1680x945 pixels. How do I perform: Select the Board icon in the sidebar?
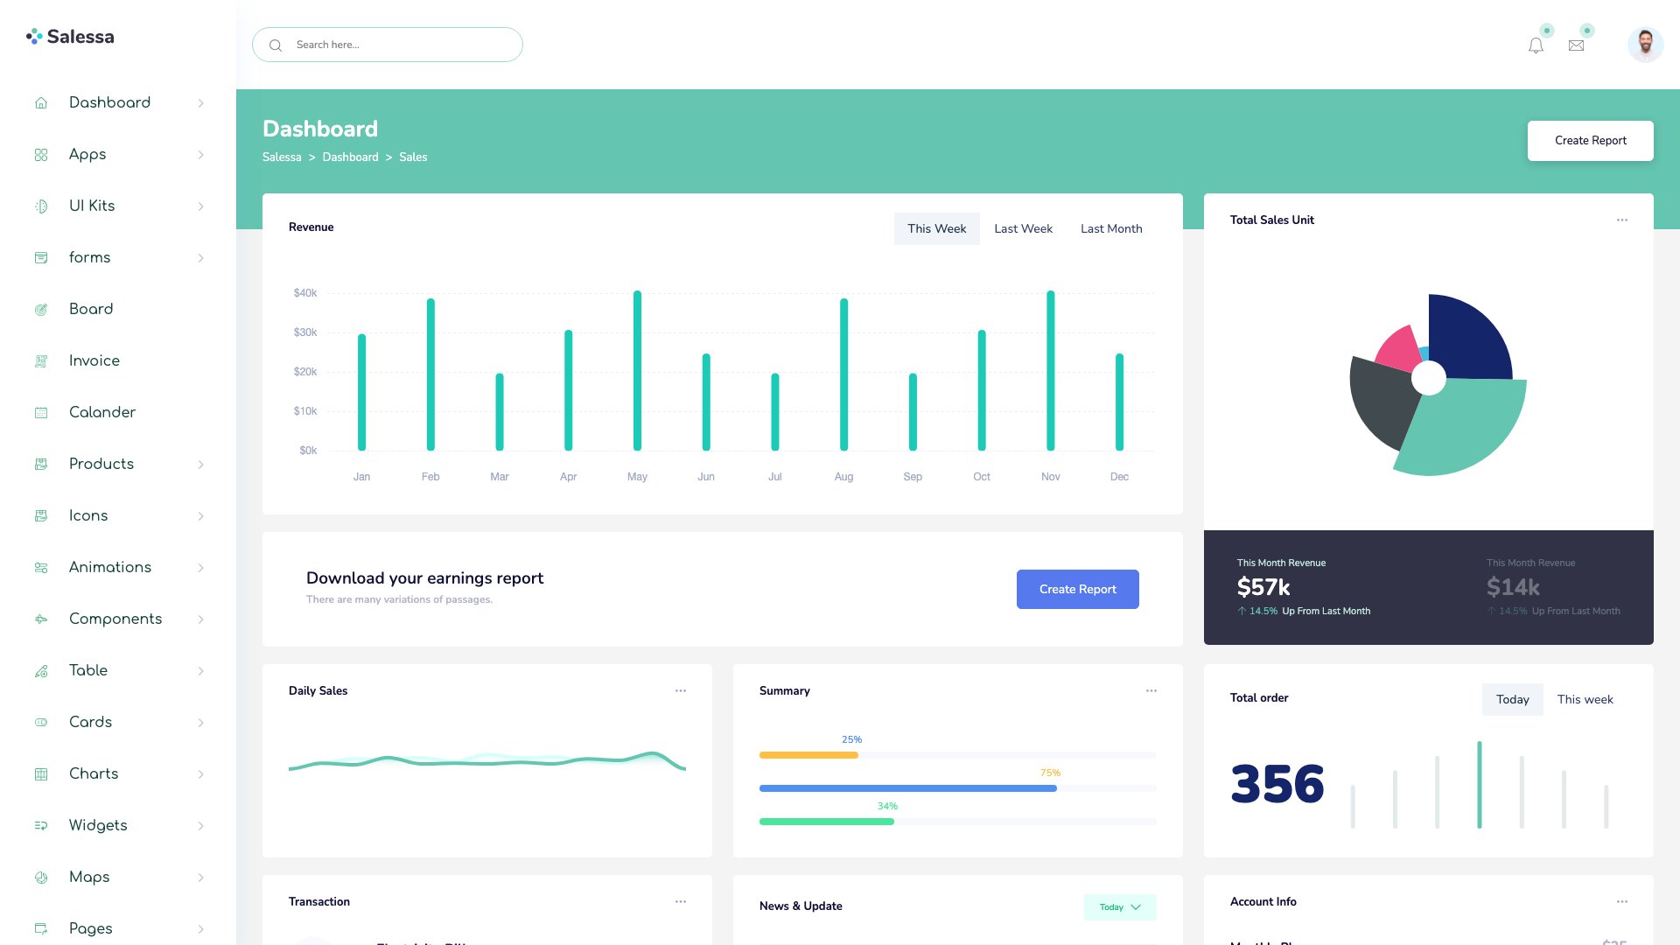[41, 309]
